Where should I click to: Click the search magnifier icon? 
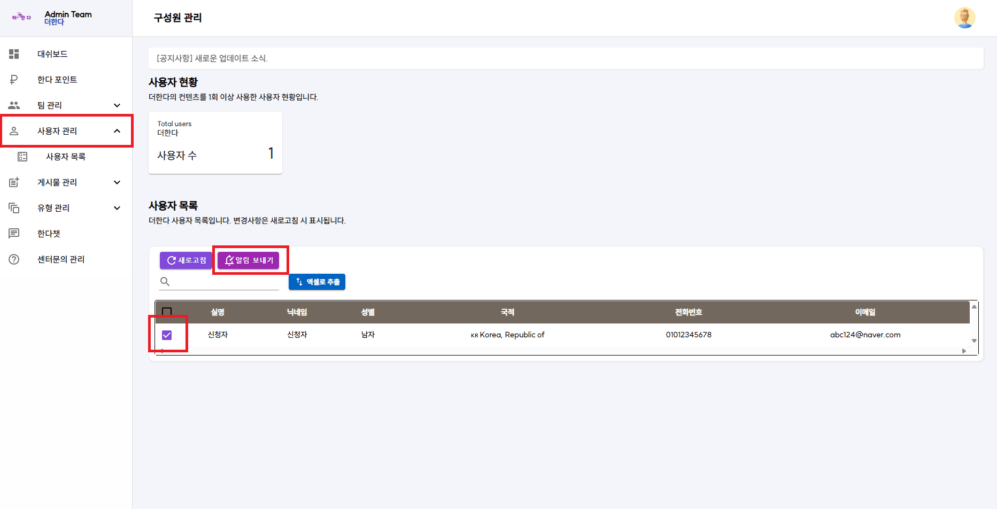(165, 282)
